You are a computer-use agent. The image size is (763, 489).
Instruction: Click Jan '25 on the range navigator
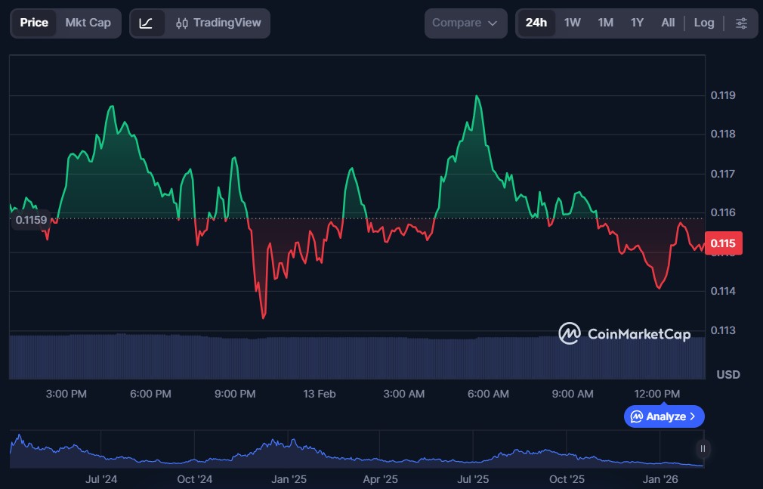click(289, 479)
